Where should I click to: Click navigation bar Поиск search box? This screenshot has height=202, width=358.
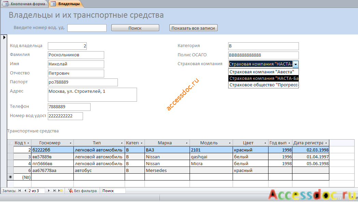coord(113,191)
